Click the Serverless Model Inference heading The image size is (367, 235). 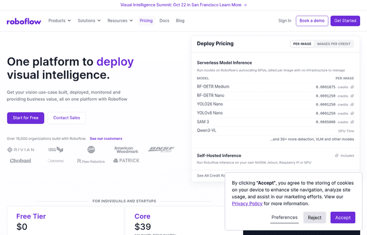click(x=224, y=62)
